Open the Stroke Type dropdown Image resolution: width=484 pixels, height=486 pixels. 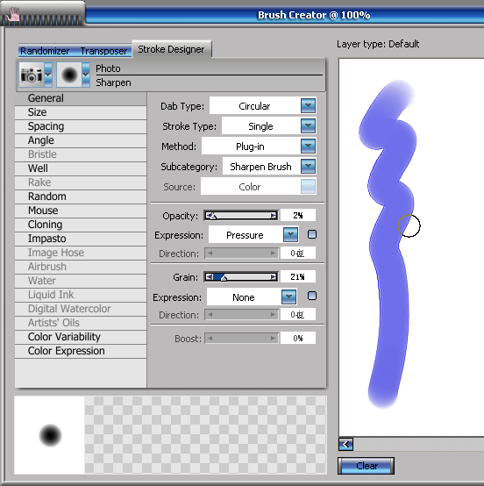[x=308, y=125]
